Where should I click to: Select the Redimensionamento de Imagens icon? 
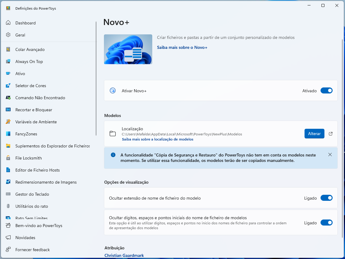pos(8,182)
